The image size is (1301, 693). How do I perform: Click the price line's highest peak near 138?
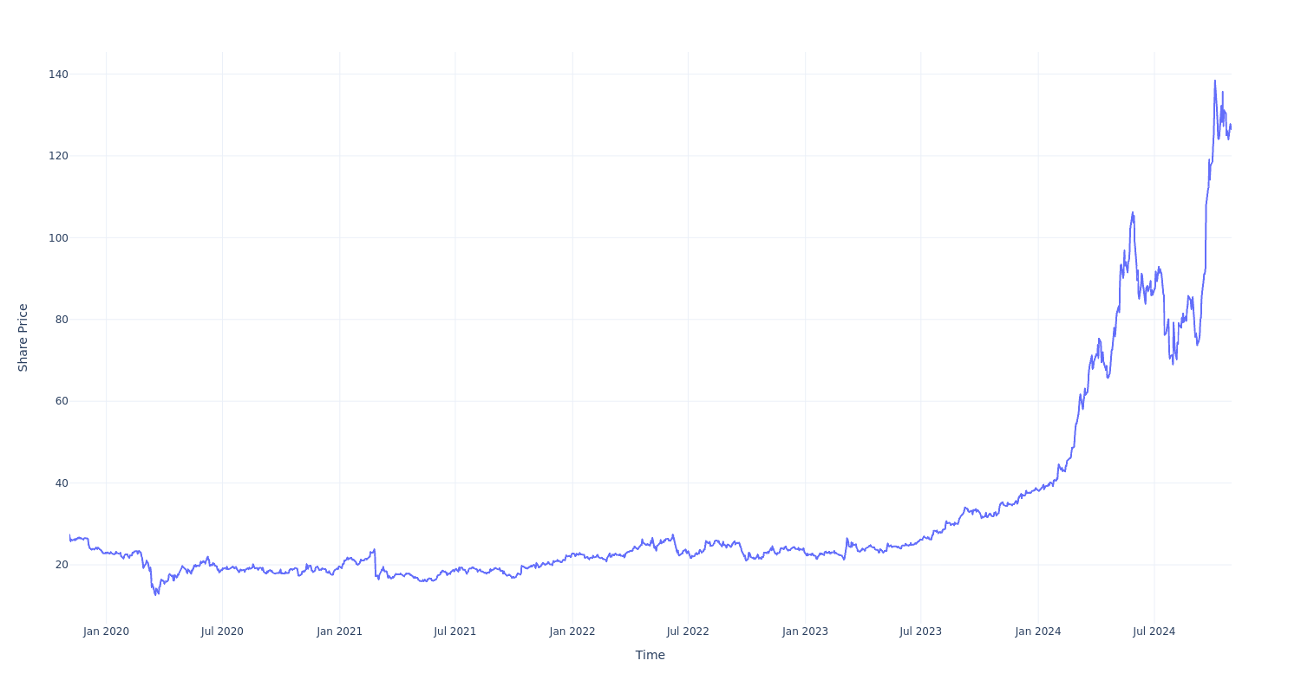click(1214, 81)
